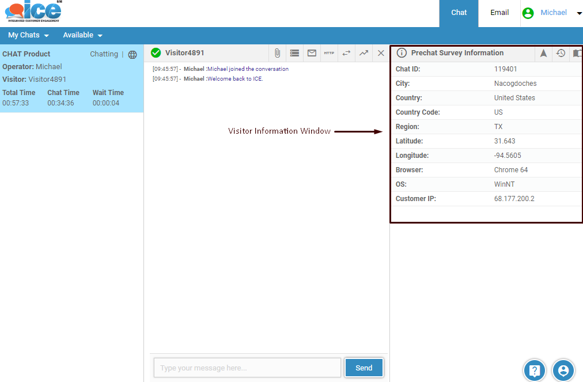The width and height of the screenshot is (583, 382).
Task: Click the book icon in info panel
Action: [577, 53]
